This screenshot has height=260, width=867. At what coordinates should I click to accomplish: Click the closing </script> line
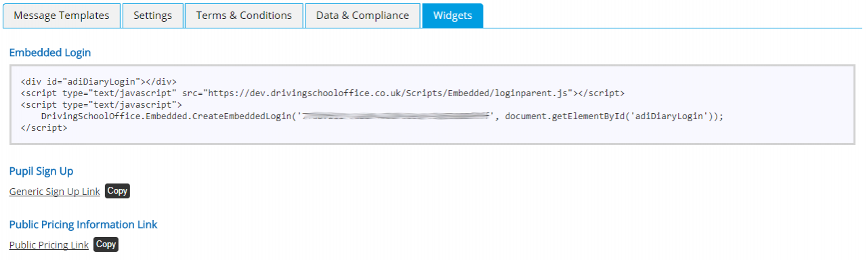pyautogui.click(x=44, y=127)
